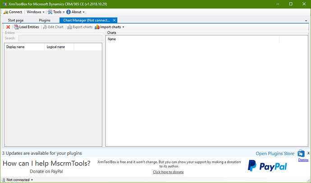Close the Chart Manager tab
Screen dimensions: 311x183
pos(114,20)
